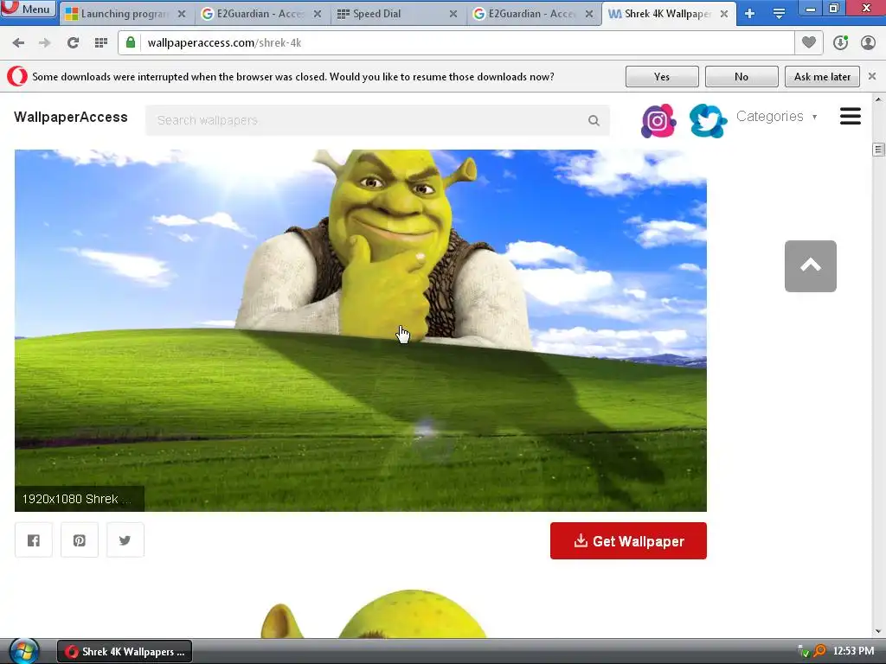
Task: Open the downloads icon in toolbar
Action: 840,43
